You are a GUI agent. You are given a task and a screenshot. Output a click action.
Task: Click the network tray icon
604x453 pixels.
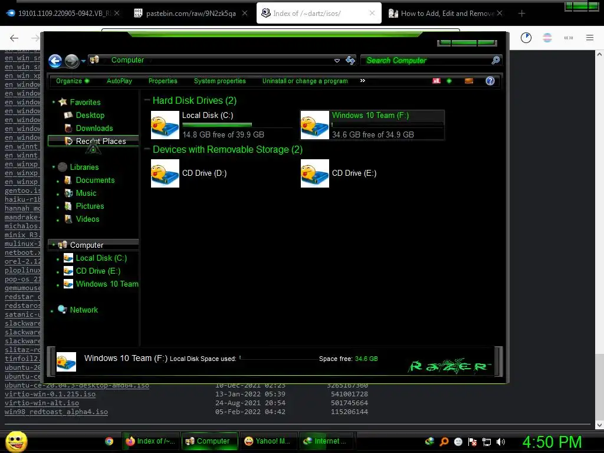click(x=487, y=442)
